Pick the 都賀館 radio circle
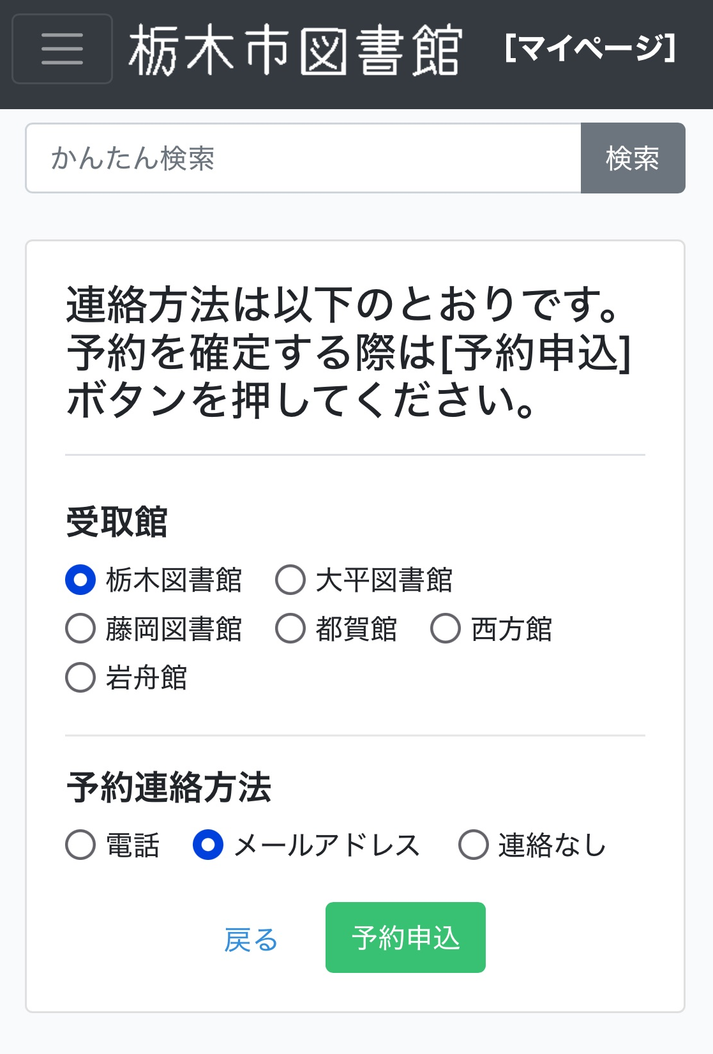Image resolution: width=713 pixels, height=1054 pixels. pyautogui.click(x=290, y=628)
